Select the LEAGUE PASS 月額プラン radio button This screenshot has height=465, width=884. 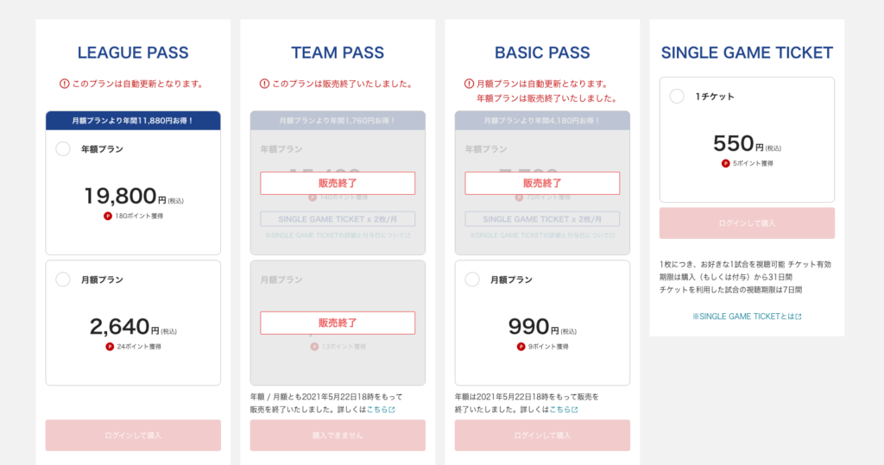(63, 280)
